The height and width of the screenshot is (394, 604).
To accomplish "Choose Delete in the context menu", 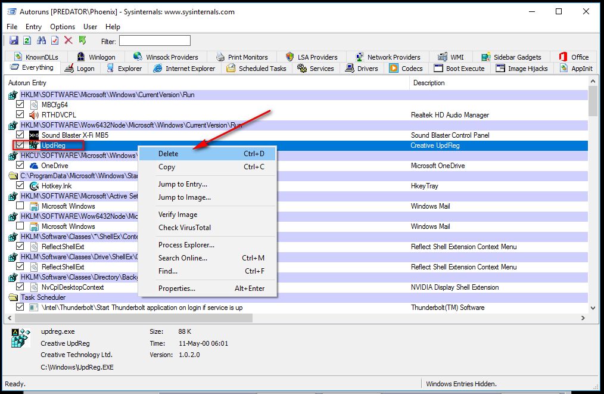I will click(x=207, y=153).
